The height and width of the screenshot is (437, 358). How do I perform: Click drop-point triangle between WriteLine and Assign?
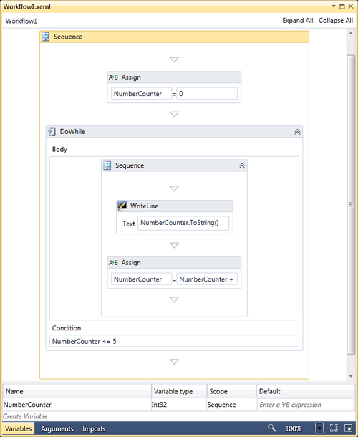tap(174, 245)
